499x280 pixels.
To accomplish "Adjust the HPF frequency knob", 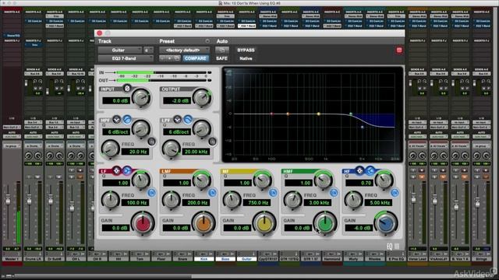I will point(110,149).
